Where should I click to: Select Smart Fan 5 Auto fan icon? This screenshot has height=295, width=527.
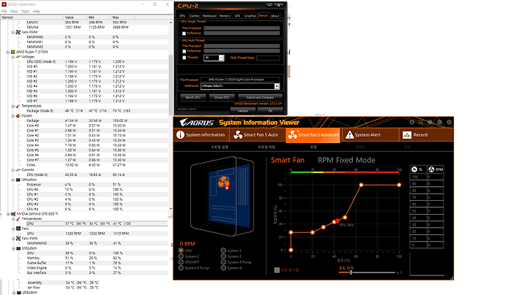coord(238,135)
